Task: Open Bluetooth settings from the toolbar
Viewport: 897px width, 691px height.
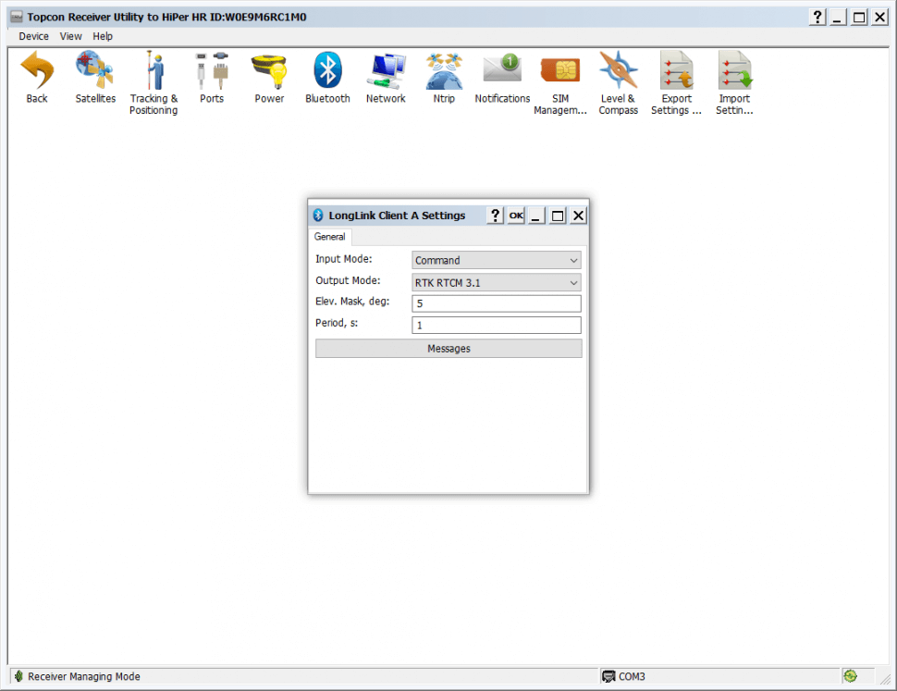Action: 327,77
